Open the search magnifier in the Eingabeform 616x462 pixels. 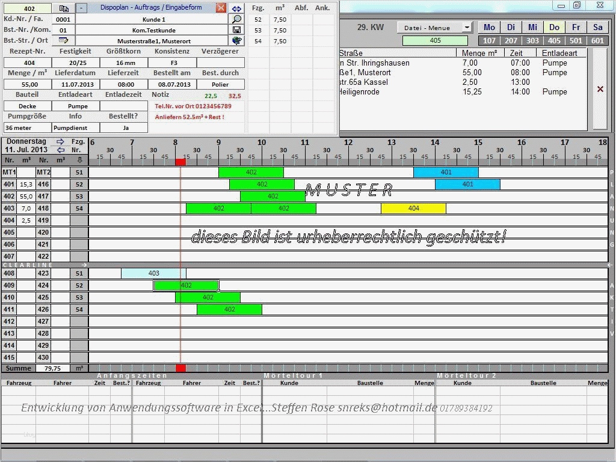(x=236, y=19)
